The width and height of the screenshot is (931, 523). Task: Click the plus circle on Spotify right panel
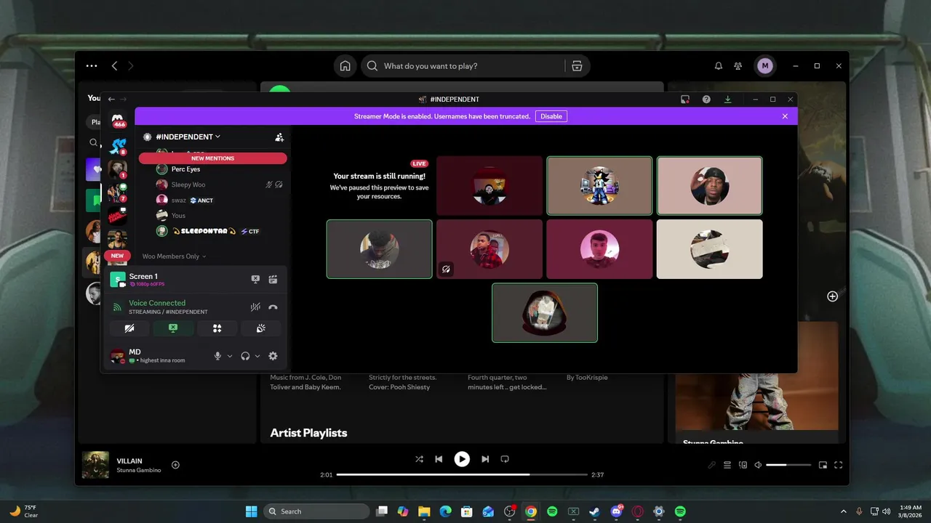click(x=833, y=296)
